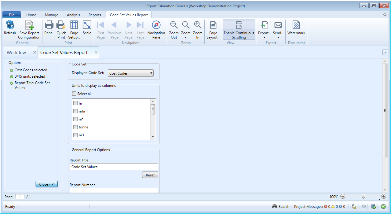Click the Zoom In magnifier icon
The width and height of the screenshot is (391, 214).
[198, 25]
